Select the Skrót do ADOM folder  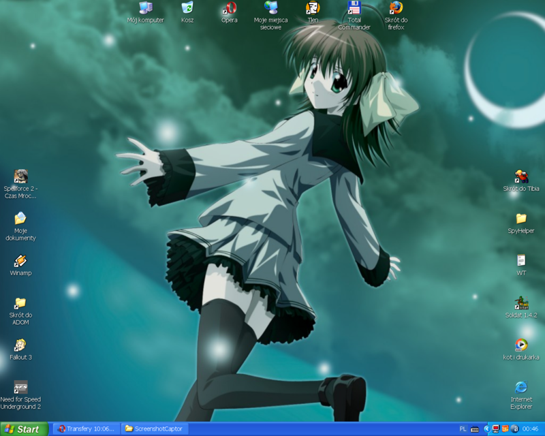coord(20,311)
